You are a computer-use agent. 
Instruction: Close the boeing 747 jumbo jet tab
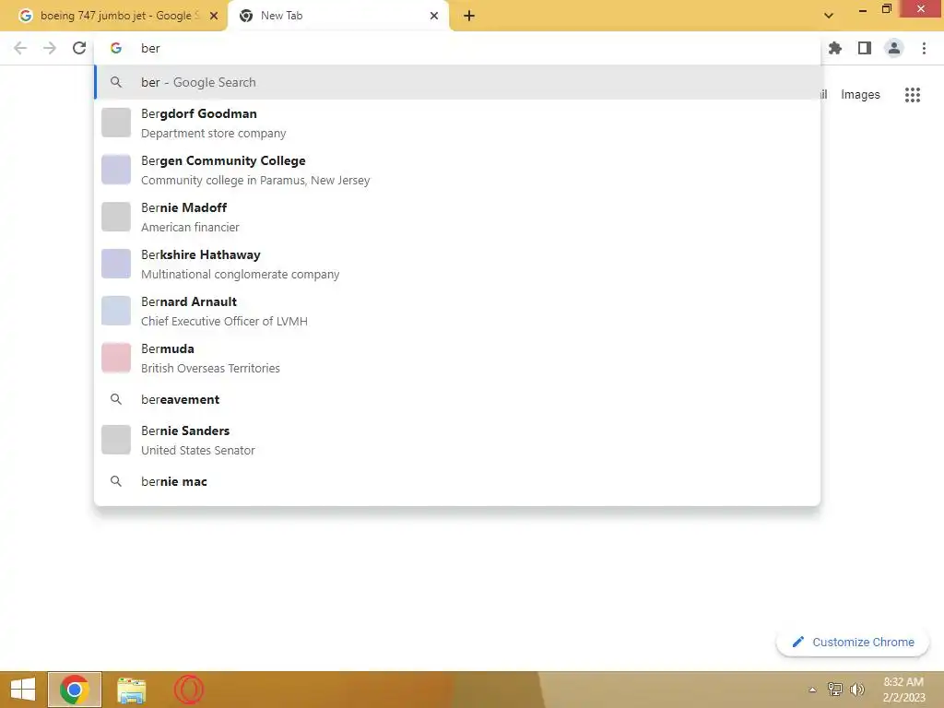tap(214, 16)
